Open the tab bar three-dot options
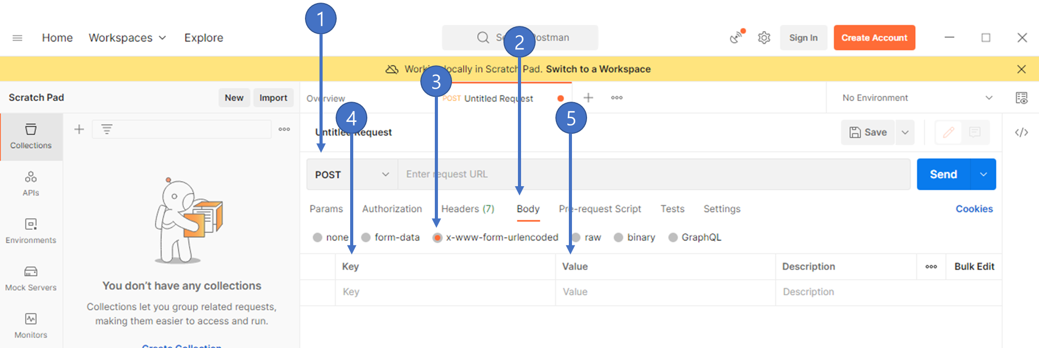Screen dimensions: 1039x348 tap(617, 98)
